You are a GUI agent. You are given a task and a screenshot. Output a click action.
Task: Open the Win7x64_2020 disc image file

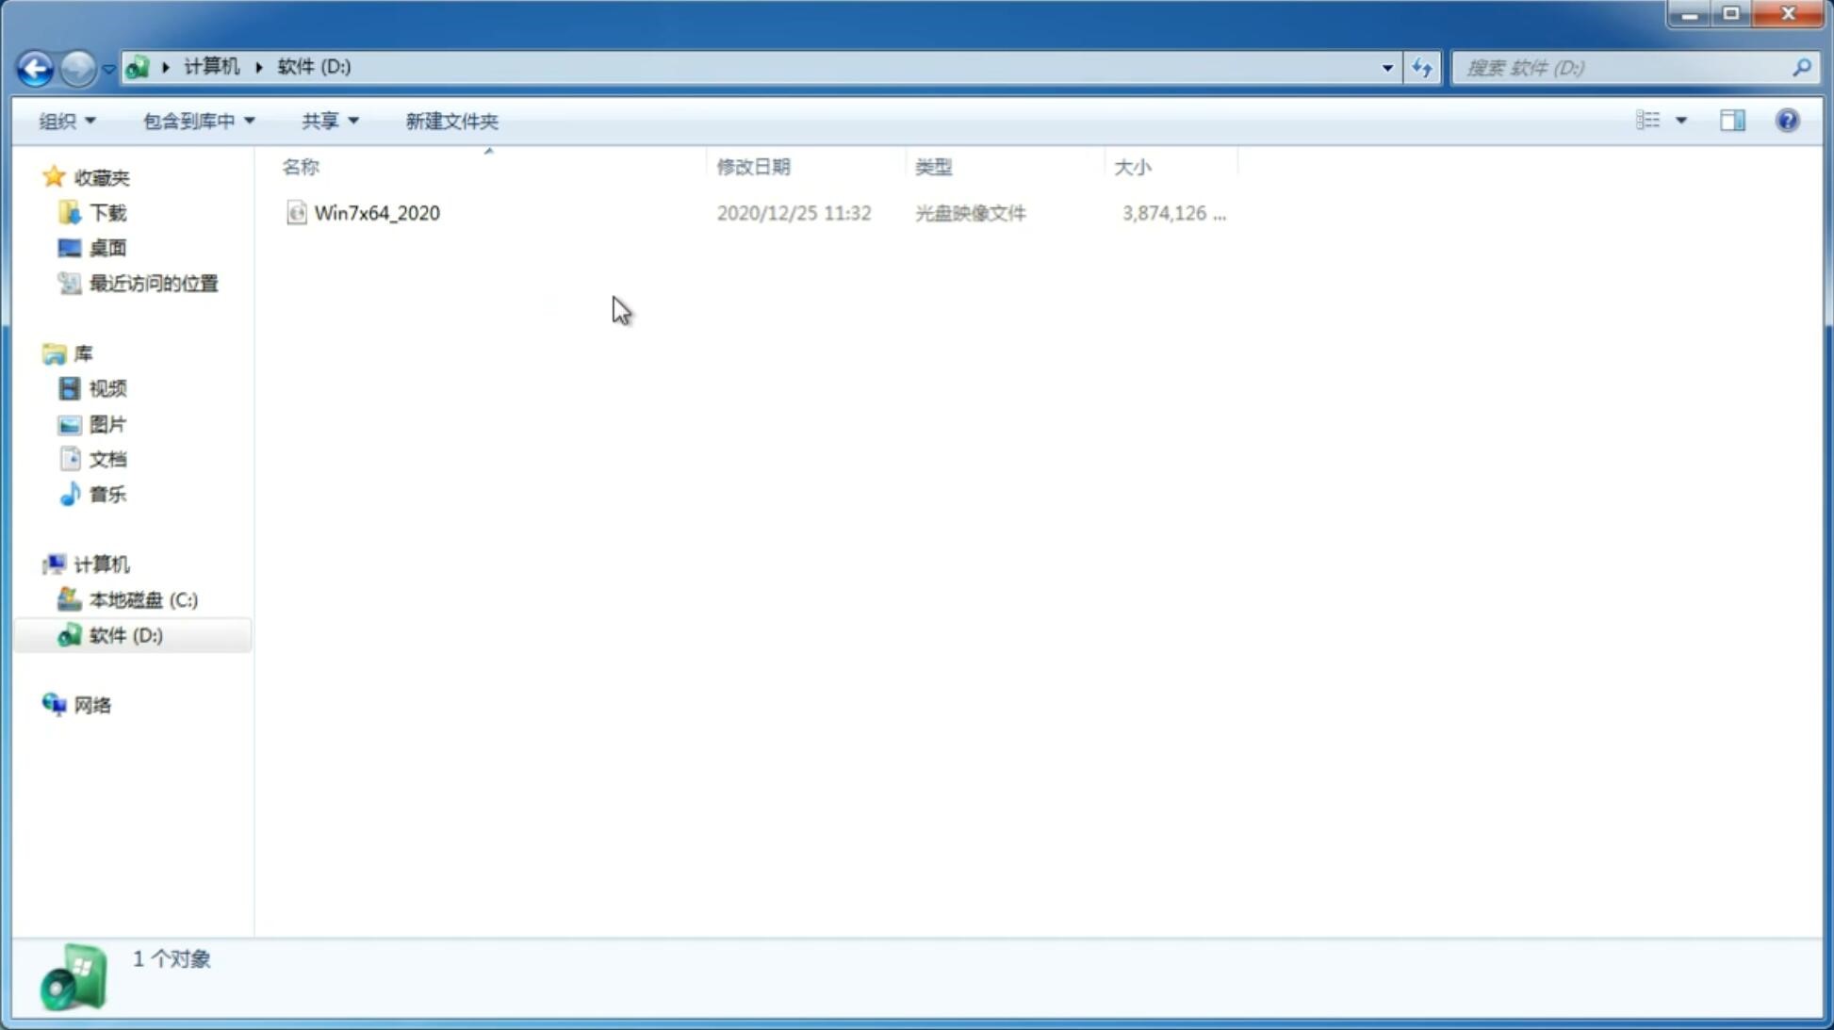pyautogui.click(x=377, y=211)
